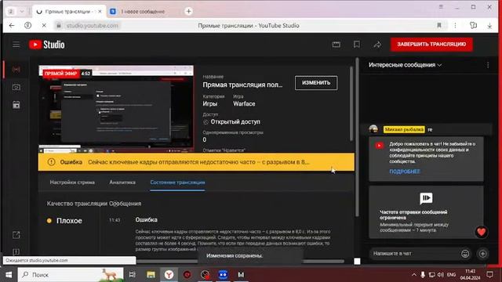Click the clip icon in Studio header

pyautogui.click(x=336, y=45)
